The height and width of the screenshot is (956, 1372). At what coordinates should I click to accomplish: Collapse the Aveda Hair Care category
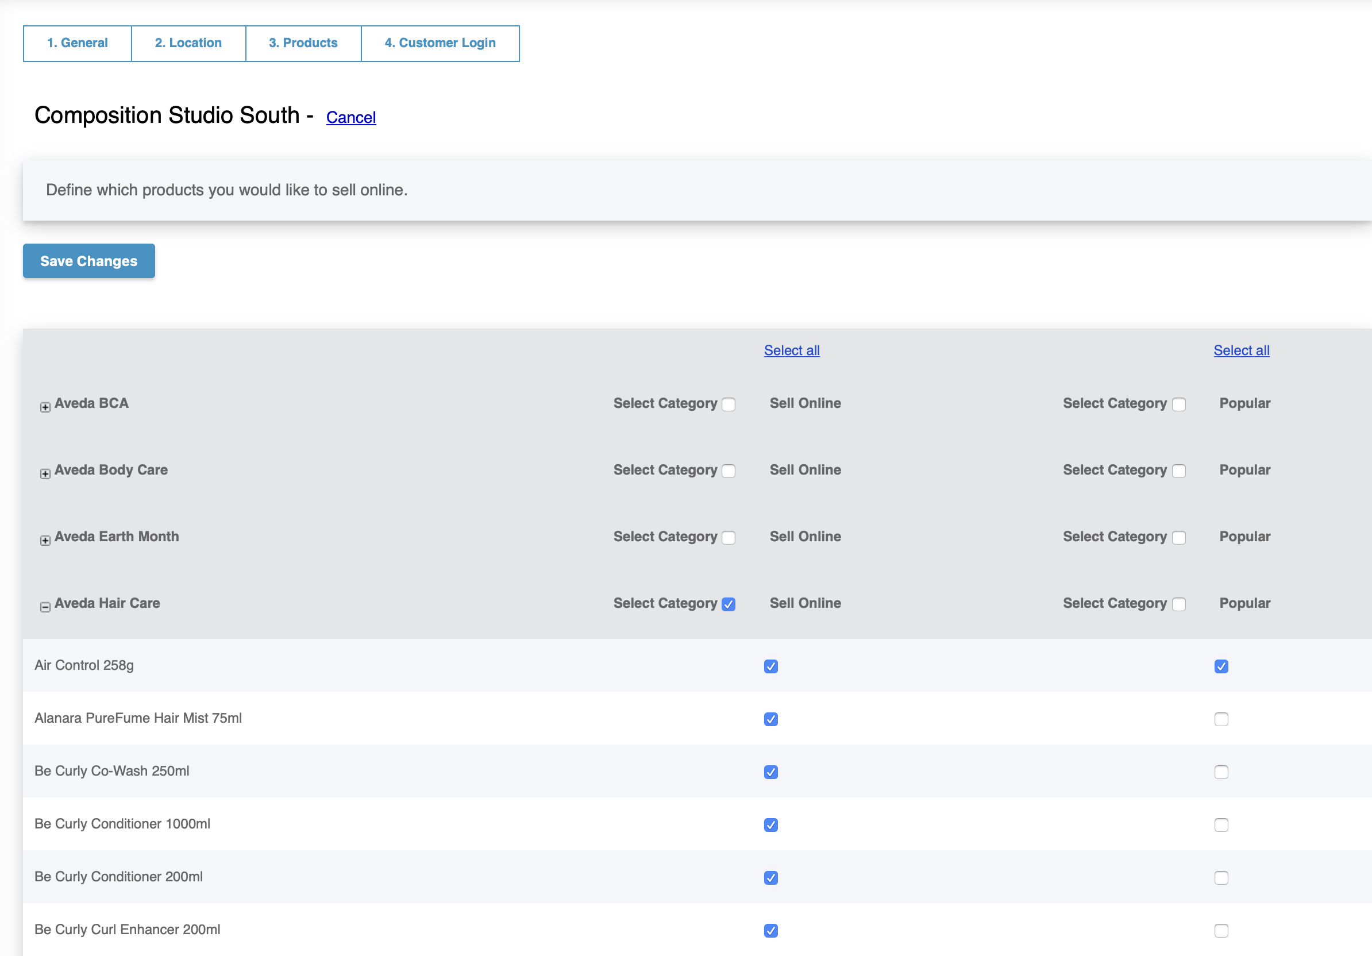click(x=44, y=607)
